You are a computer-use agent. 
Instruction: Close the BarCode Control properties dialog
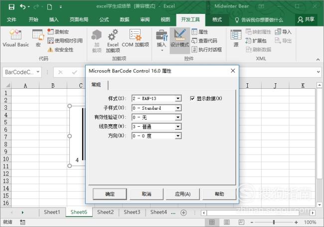pyautogui.click(x=233, y=71)
